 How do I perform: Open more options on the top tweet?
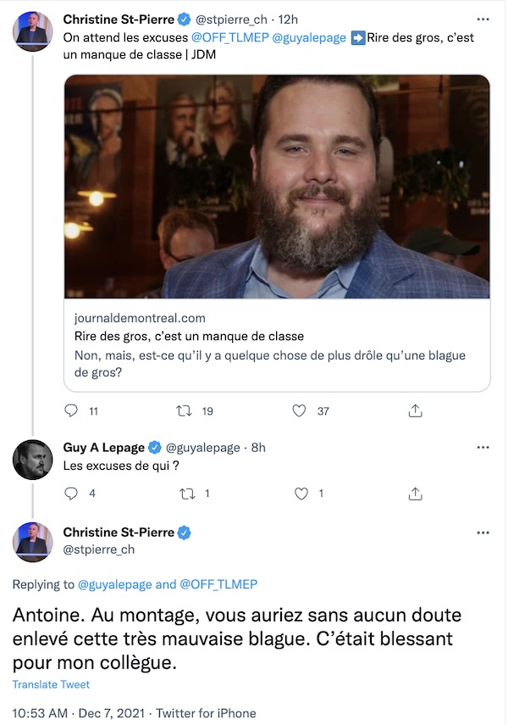tap(483, 20)
